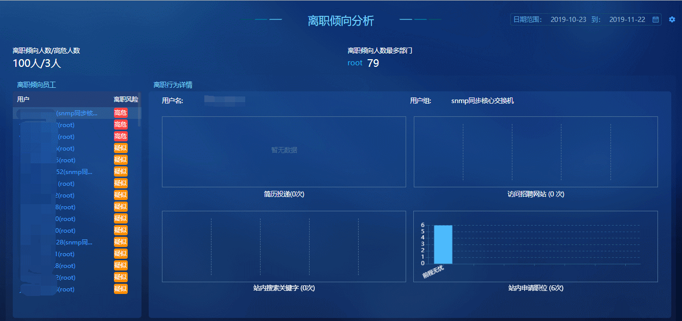Click the 站内搜索关键字 chart panel
The height and width of the screenshot is (321, 682).
(284, 246)
